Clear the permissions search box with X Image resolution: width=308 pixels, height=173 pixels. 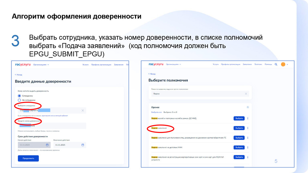[246, 94]
